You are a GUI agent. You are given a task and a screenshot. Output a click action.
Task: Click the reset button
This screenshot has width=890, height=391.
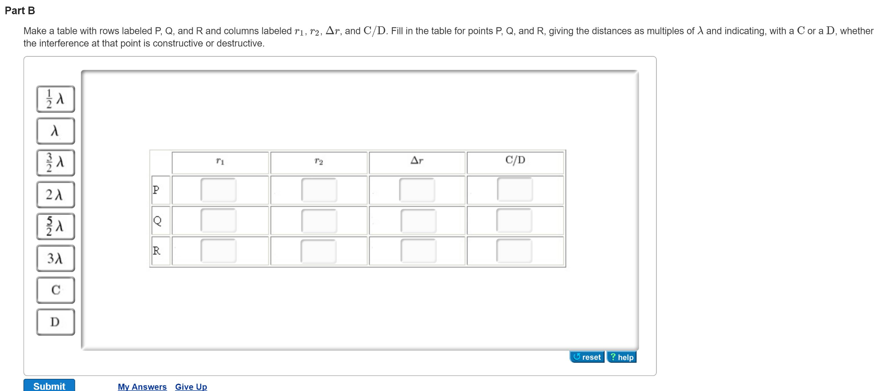click(x=586, y=357)
